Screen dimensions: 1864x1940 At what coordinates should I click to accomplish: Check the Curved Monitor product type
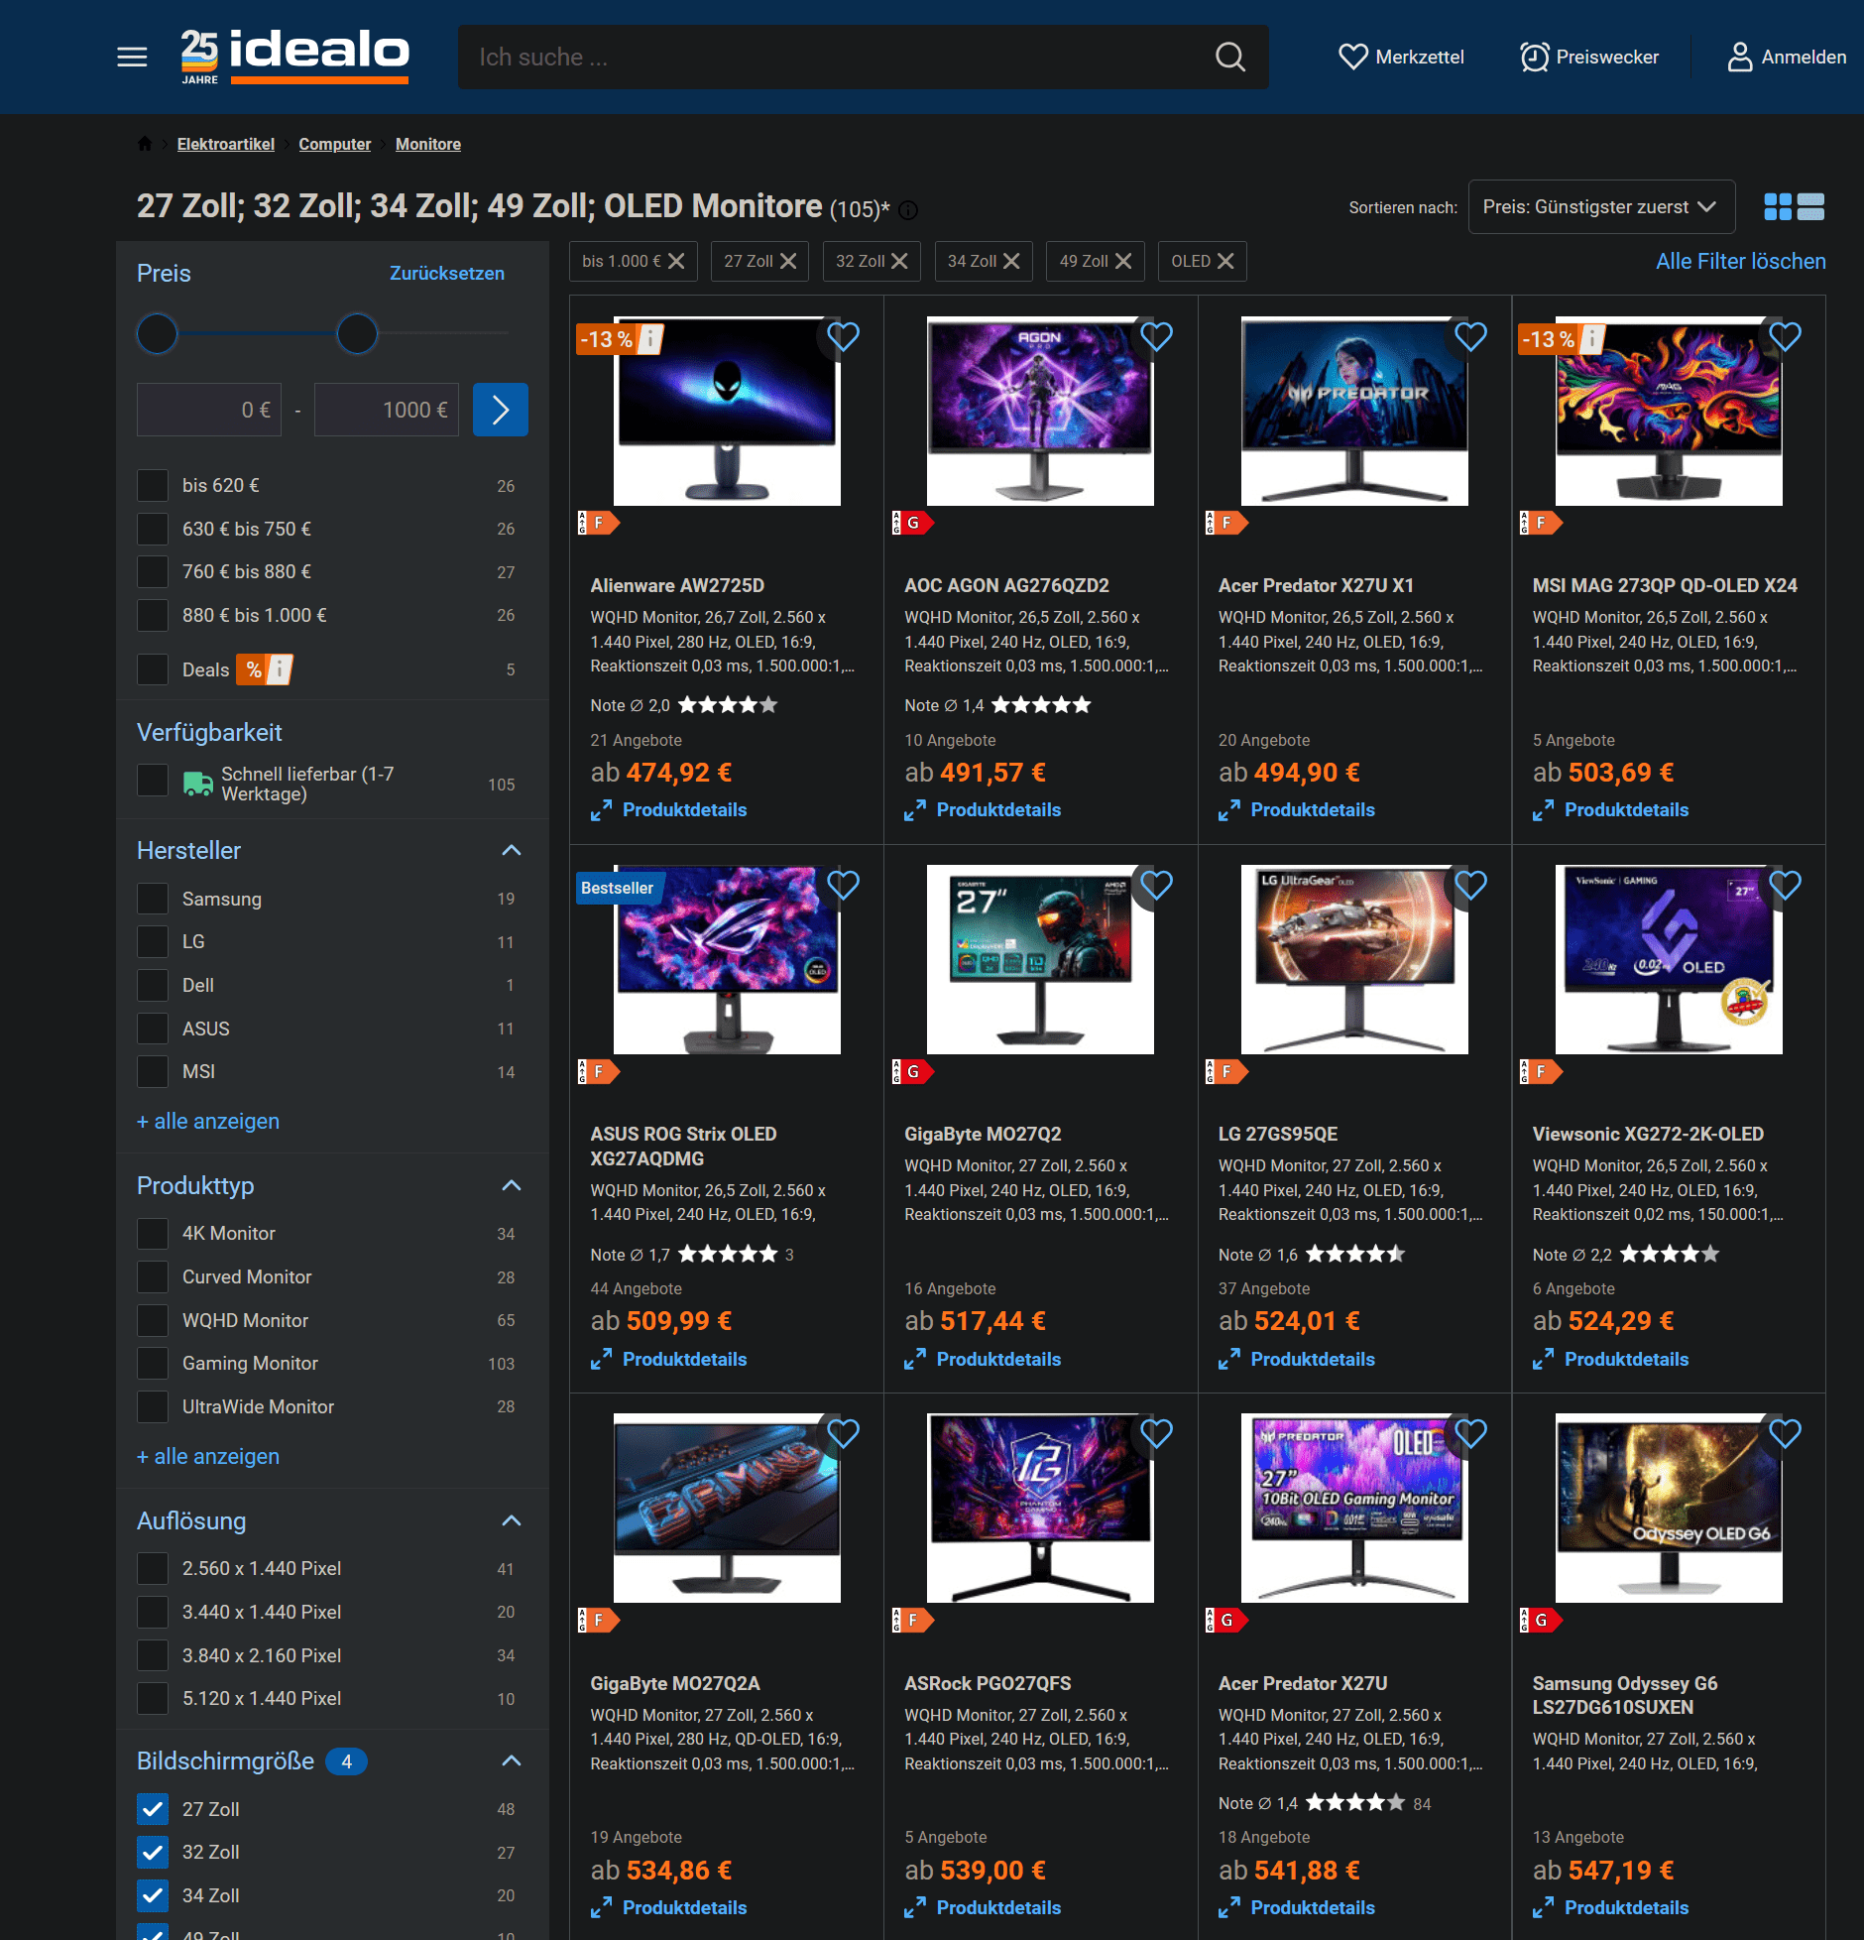153,1277
